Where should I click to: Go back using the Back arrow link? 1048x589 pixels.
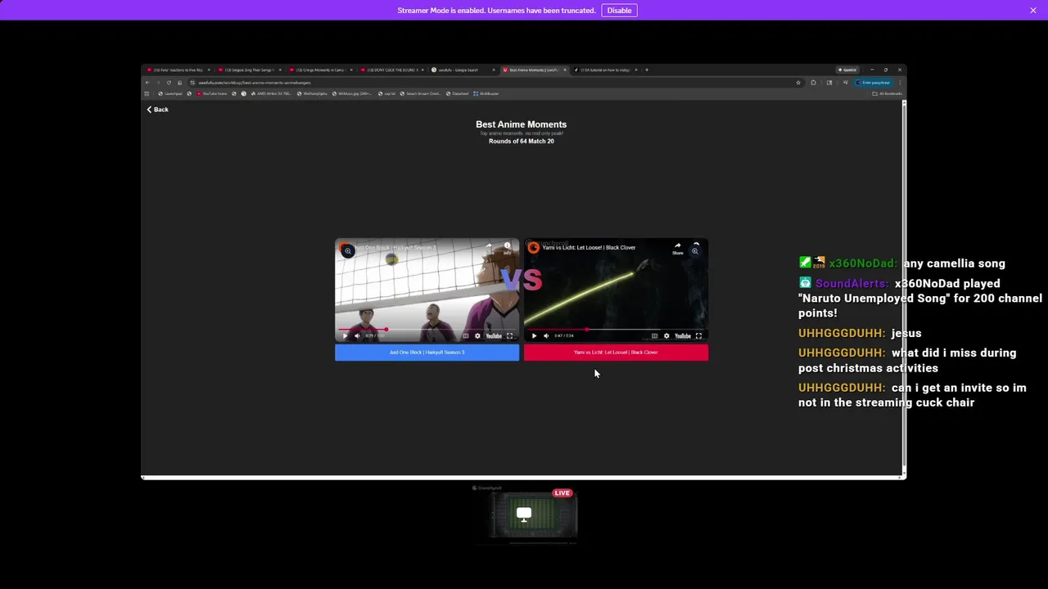click(158, 110)
